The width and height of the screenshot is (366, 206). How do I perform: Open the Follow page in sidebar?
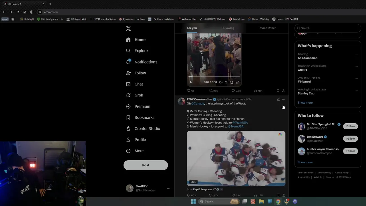(x=136, y=73)
